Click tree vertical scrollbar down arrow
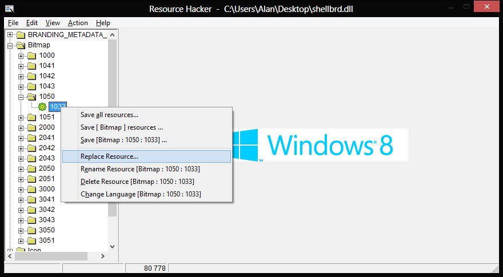The width and height of the screenshot is (503, 277). click(x=112, y=247)
